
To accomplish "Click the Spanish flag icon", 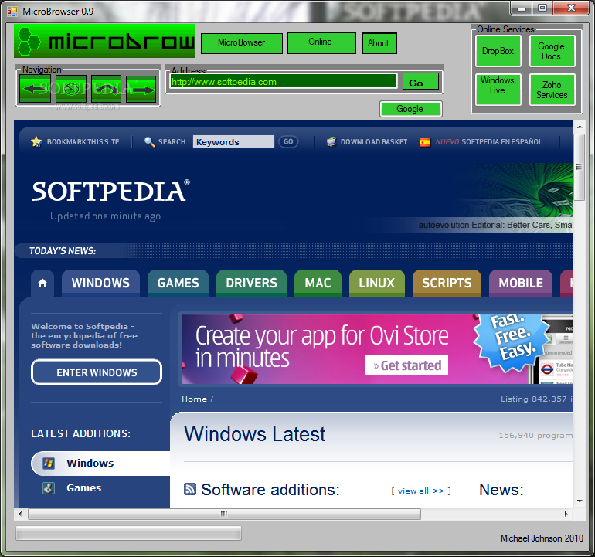I will click(x=425, y=142).
